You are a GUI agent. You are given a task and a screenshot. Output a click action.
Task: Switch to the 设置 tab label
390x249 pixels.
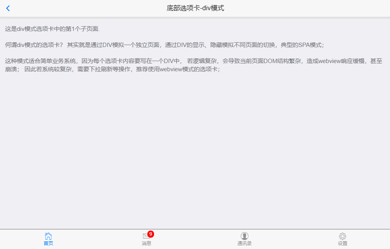click(x=343, y=243)
